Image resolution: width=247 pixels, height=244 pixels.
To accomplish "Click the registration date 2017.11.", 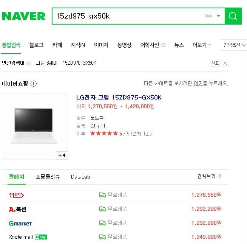I will [x=99, y=126].
